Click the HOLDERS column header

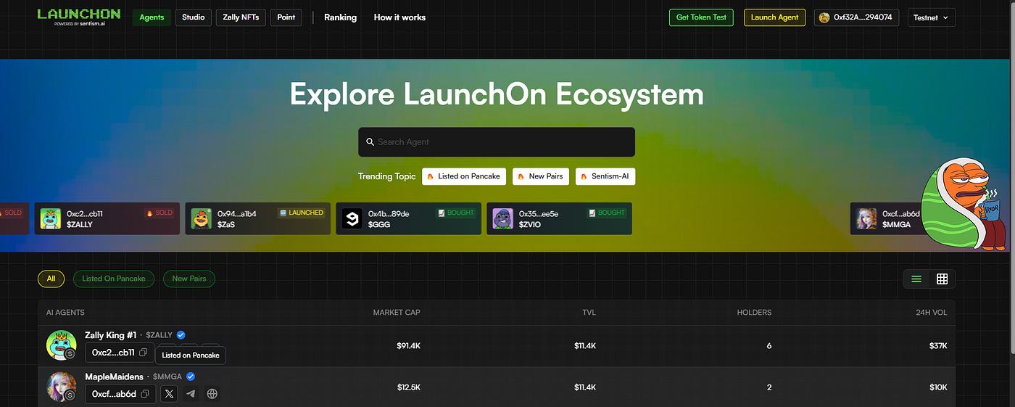click(754, 313)
